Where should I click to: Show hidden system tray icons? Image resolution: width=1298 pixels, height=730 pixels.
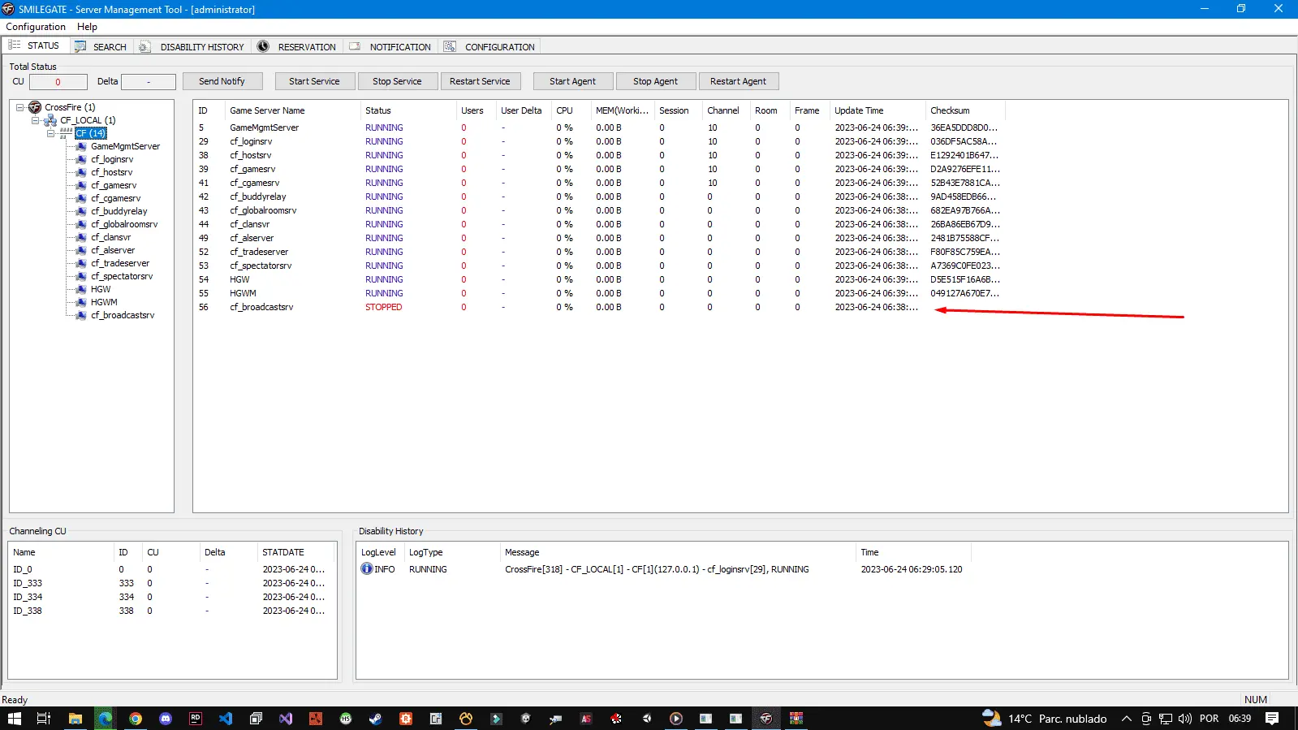click(x=1127, y=719)
